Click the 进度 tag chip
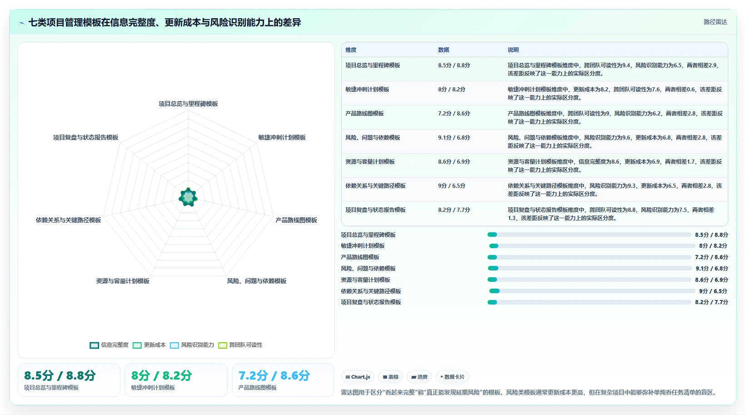The image size is (746, 415). 419,377
